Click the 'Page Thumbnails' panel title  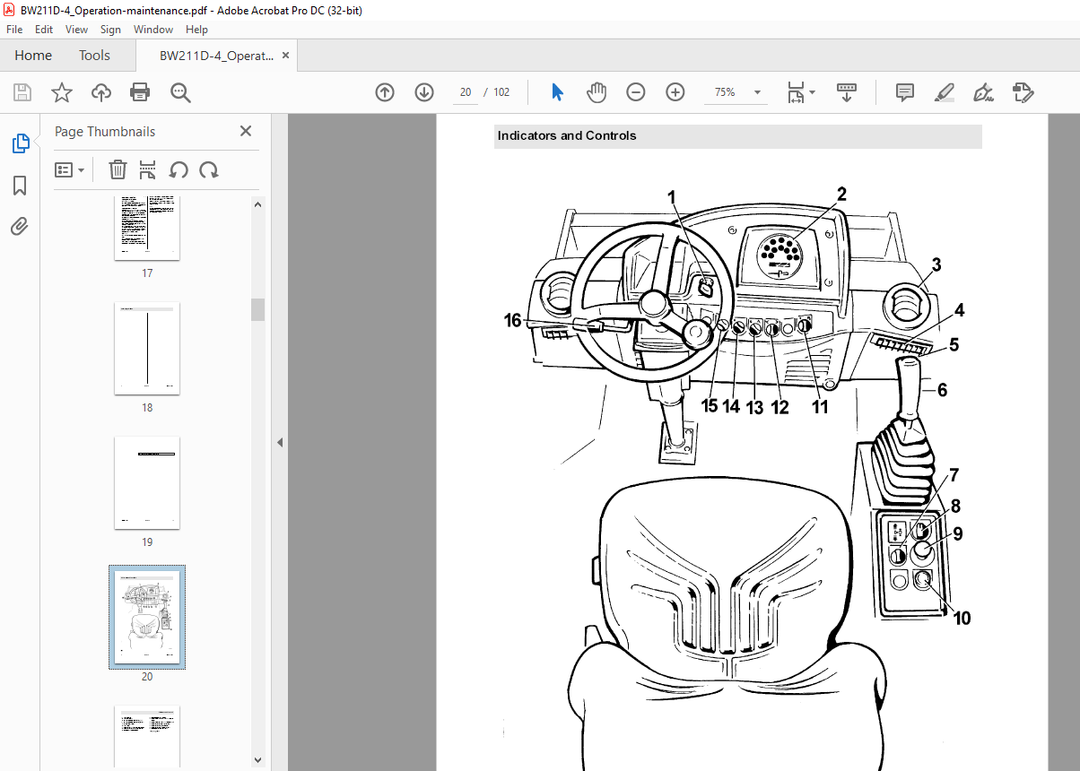105,132
